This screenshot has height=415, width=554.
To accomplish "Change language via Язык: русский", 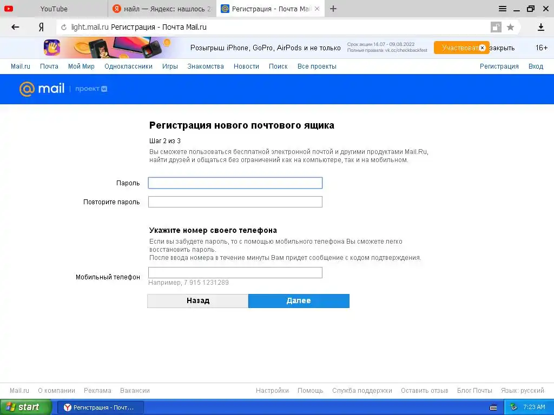I will 523,391.
